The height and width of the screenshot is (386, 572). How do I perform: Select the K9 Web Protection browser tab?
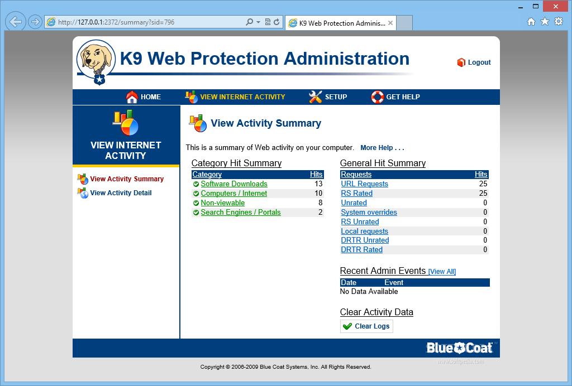click(x=340, y=23)
